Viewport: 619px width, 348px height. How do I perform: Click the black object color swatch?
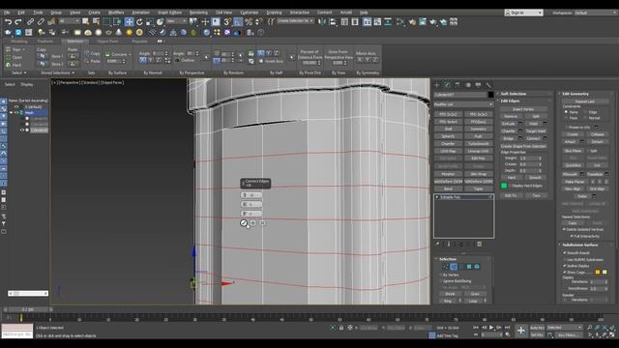click(x=490, y=95)
